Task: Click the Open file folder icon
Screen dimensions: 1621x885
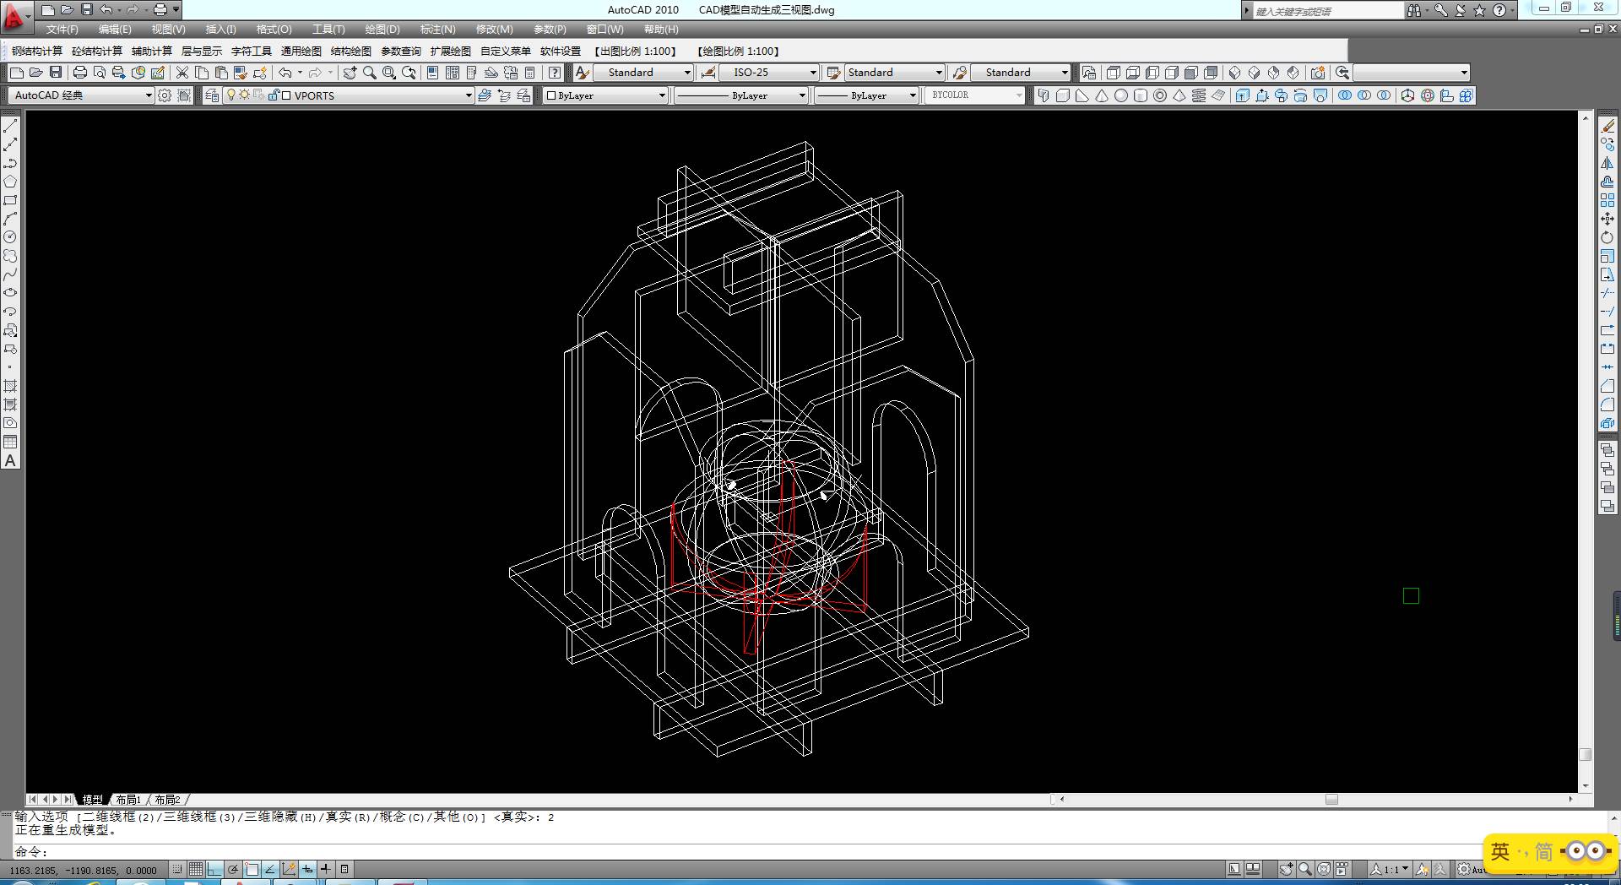Action: coord(35,73)
